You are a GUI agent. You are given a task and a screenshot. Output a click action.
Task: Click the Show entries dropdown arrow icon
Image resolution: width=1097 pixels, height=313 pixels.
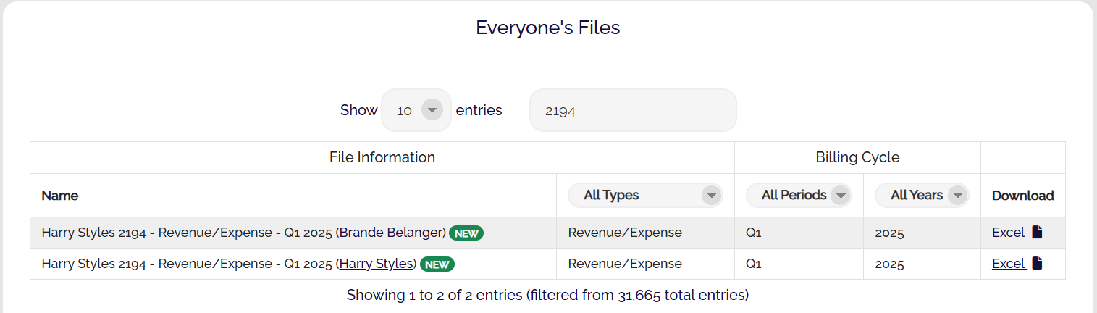432,110
